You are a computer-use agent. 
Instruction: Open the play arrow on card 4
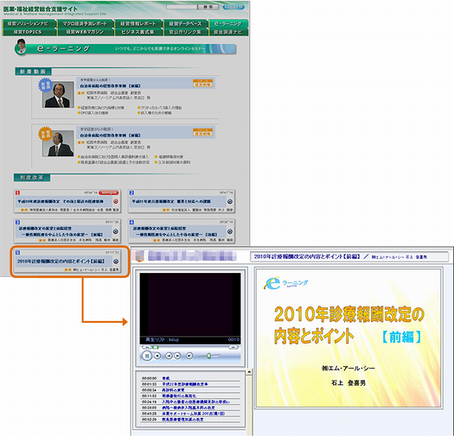coord(230,231)
